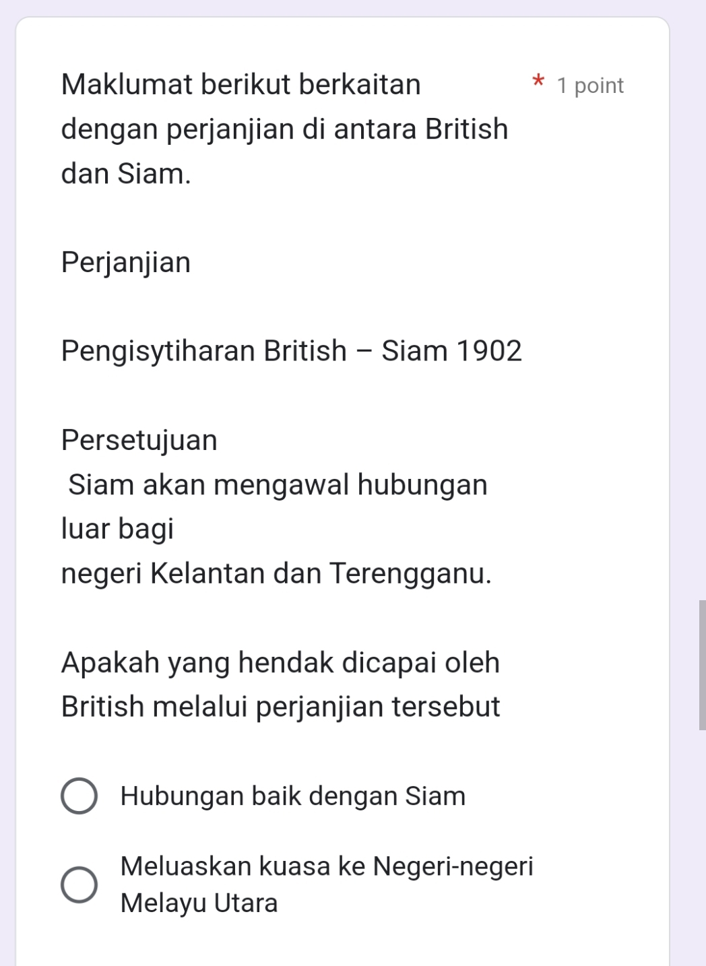Click the 'Hubungan baik dengan Siam' answer label

point(293,796)
